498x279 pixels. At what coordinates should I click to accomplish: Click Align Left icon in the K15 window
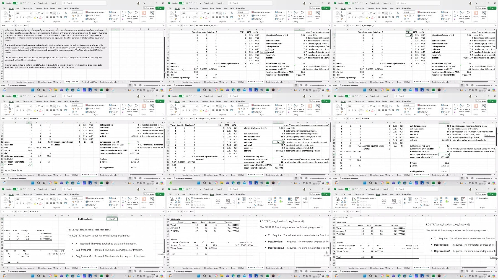coord(379,110)
